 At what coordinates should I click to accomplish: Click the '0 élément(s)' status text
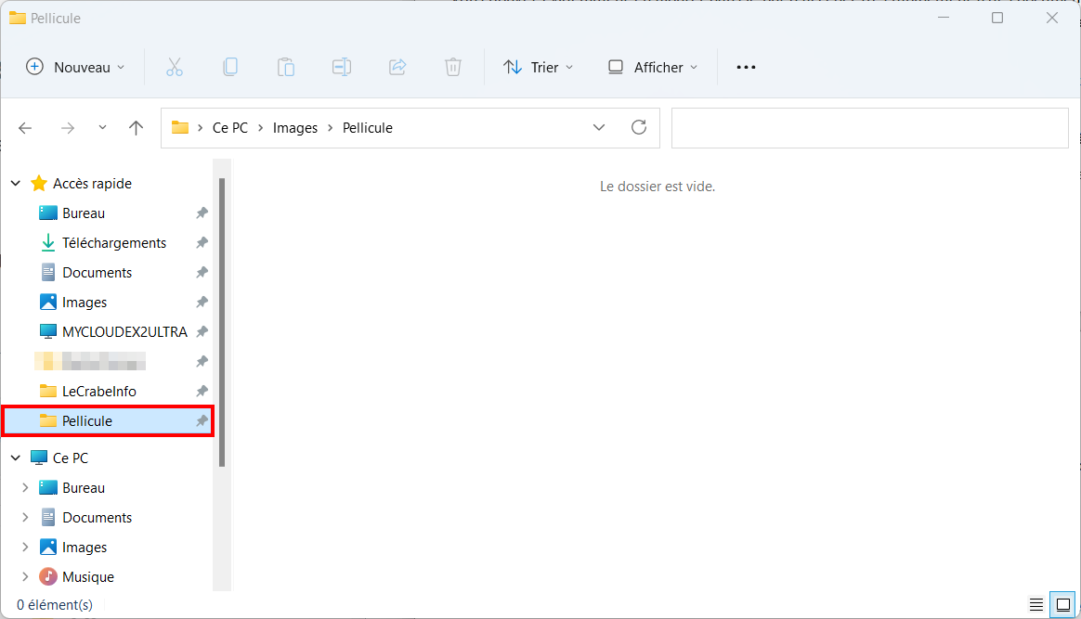[x=55, y=604]
